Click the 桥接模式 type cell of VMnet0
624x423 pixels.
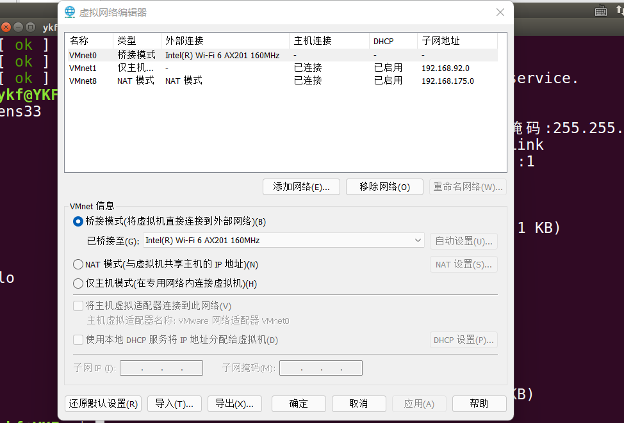point(136,55)
